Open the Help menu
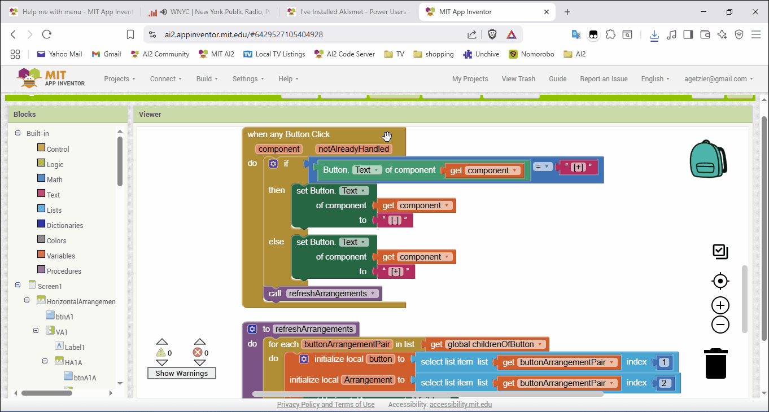The image size is (769, 412). (x=289, y=78)
